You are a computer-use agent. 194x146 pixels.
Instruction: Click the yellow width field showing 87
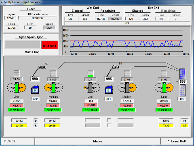[184, 126]
